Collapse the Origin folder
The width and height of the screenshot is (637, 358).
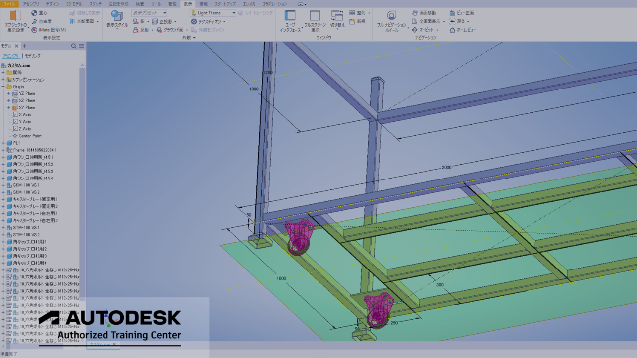(x=3, y=87)
